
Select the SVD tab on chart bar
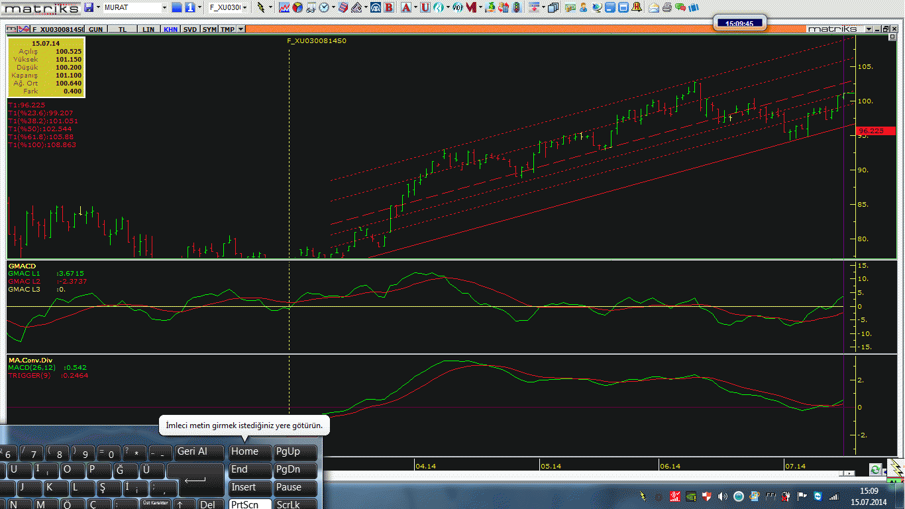point(190,30)
